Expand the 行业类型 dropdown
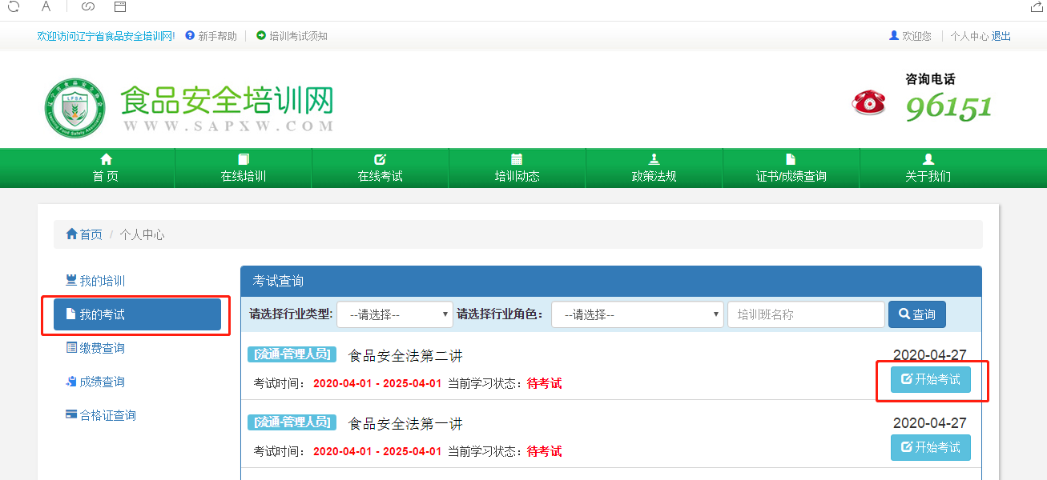Viewport: 1047px width, 480px height. [x=395, y=314]
